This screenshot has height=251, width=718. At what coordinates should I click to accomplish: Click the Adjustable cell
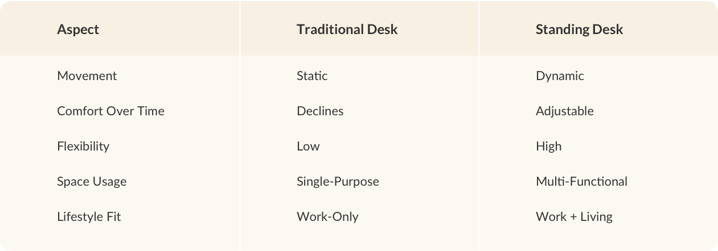[x=564, y=111]
